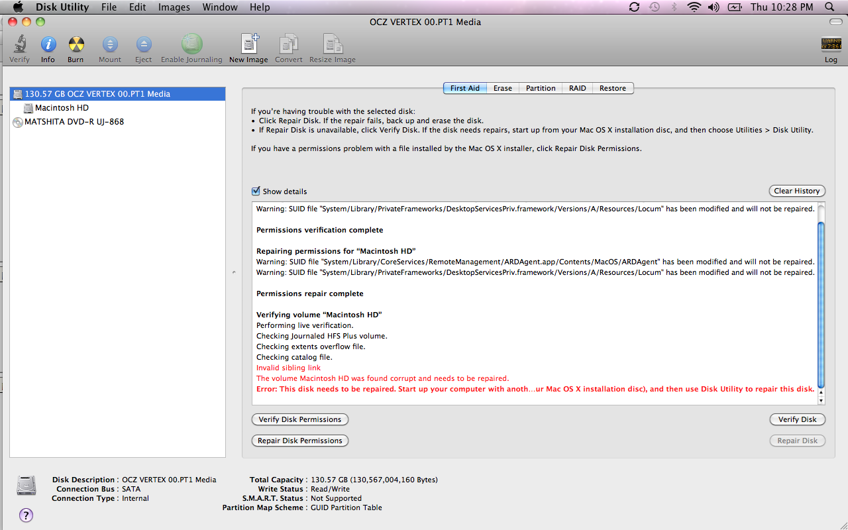Open the Help menu
This screenshot has width=848, height=530.
pos(260,7)
